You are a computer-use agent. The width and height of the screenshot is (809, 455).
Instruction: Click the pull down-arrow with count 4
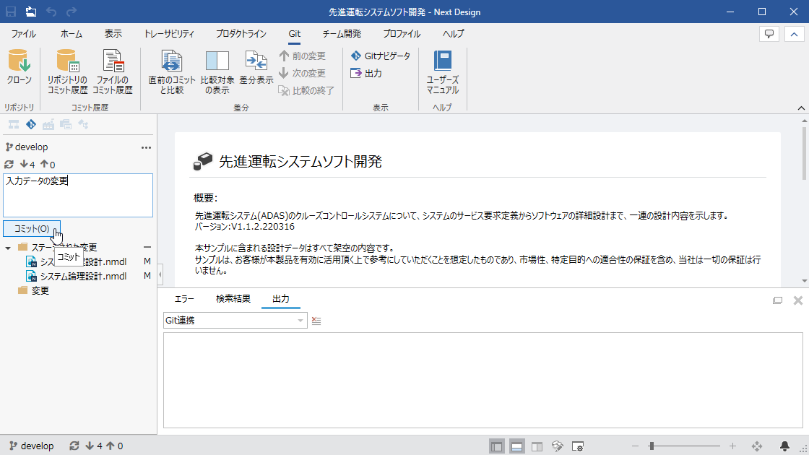pos(27,165)
